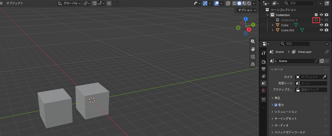Toggle render camera icon for Cube

click(326, 25)
